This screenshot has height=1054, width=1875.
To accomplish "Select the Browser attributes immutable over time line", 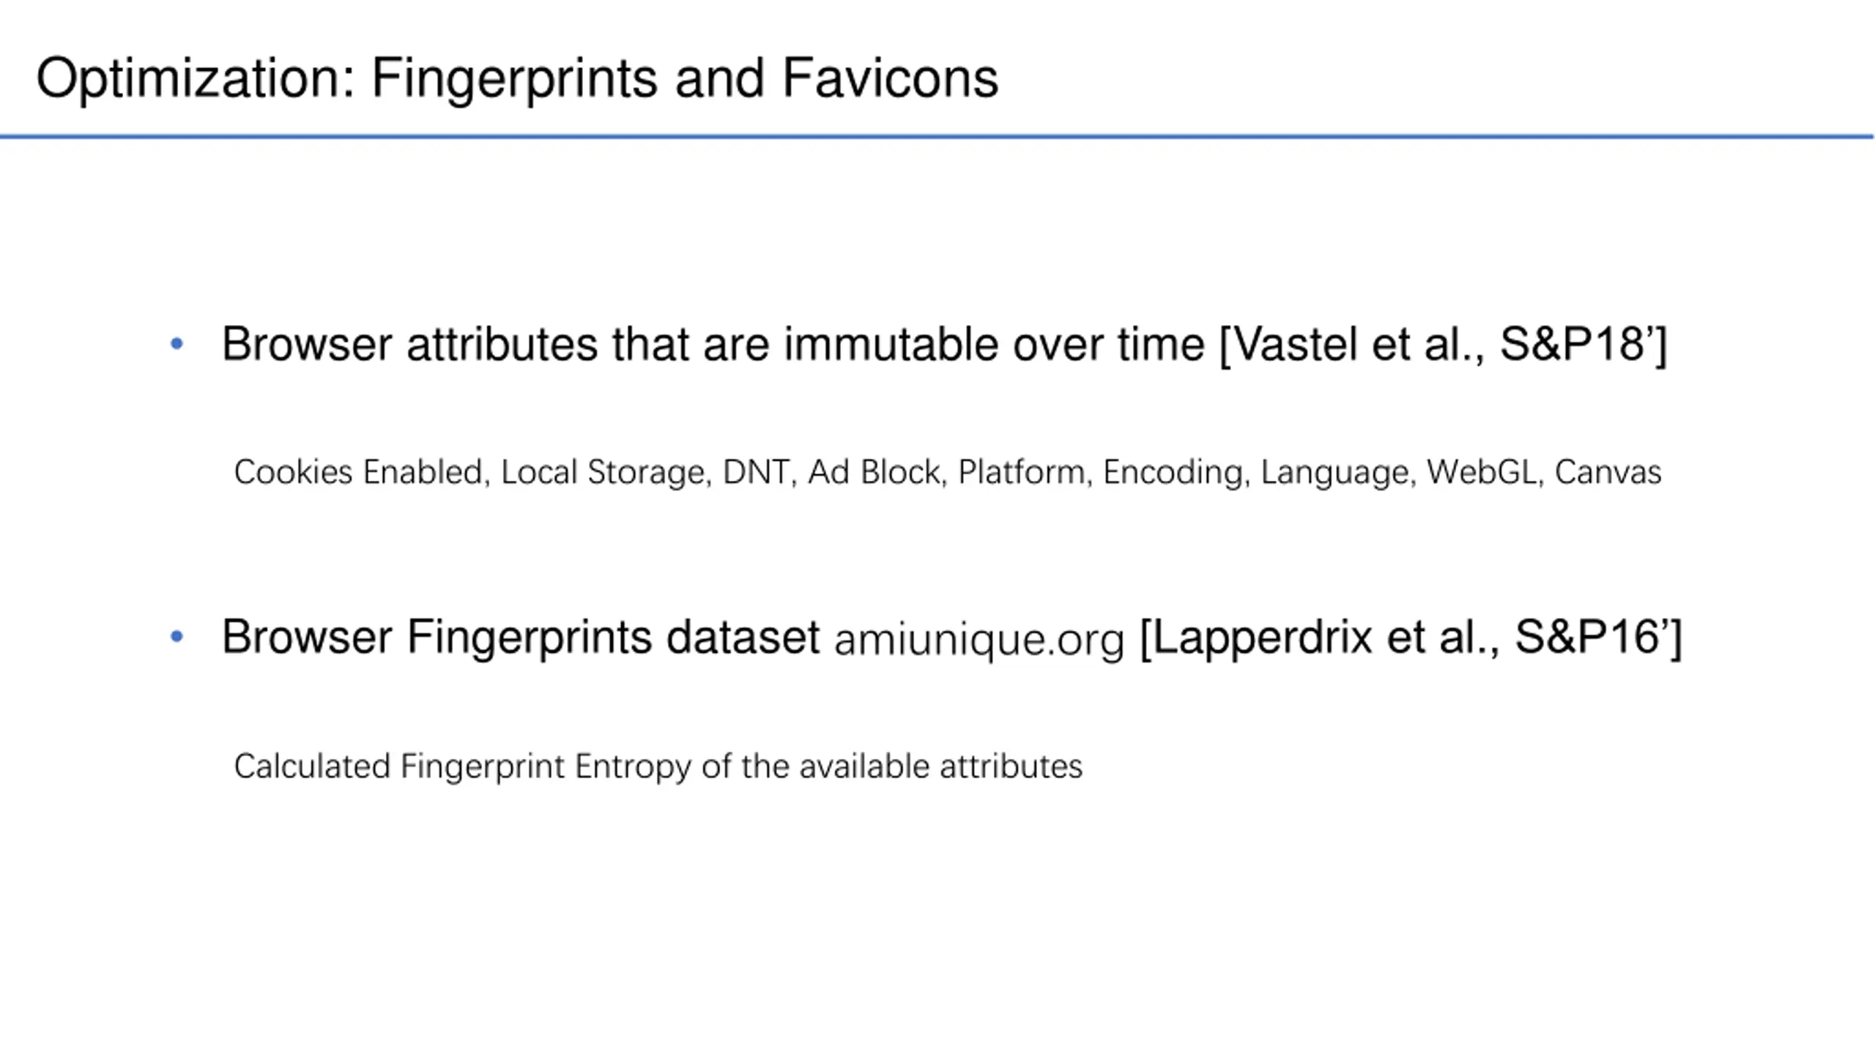I will coord(944,344).
